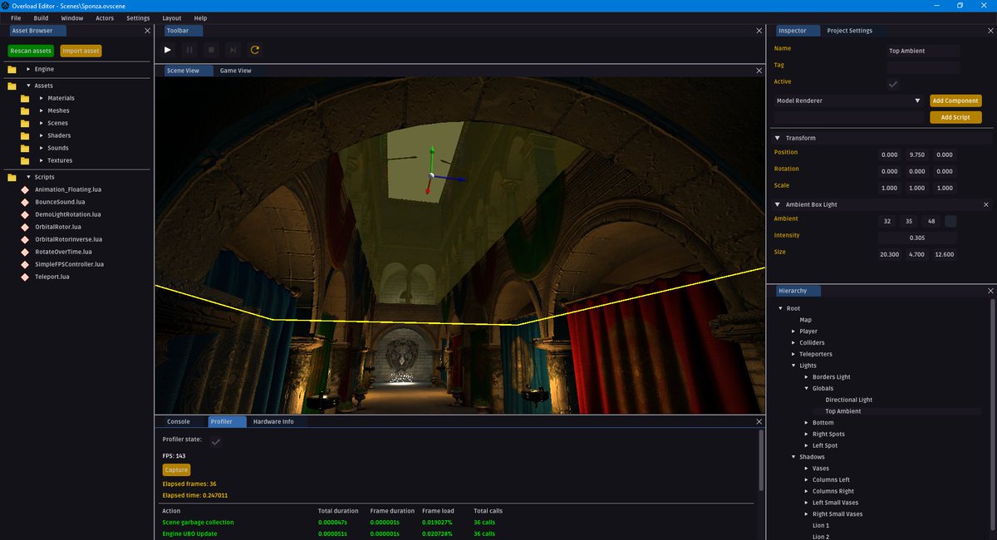Collapse the Assets folder tree
This screenshot has width=997, height=540.
tap(28, 86)
